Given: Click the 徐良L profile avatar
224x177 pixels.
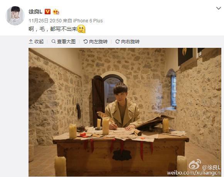Looking at the screenshot, I should coord(15,16).
